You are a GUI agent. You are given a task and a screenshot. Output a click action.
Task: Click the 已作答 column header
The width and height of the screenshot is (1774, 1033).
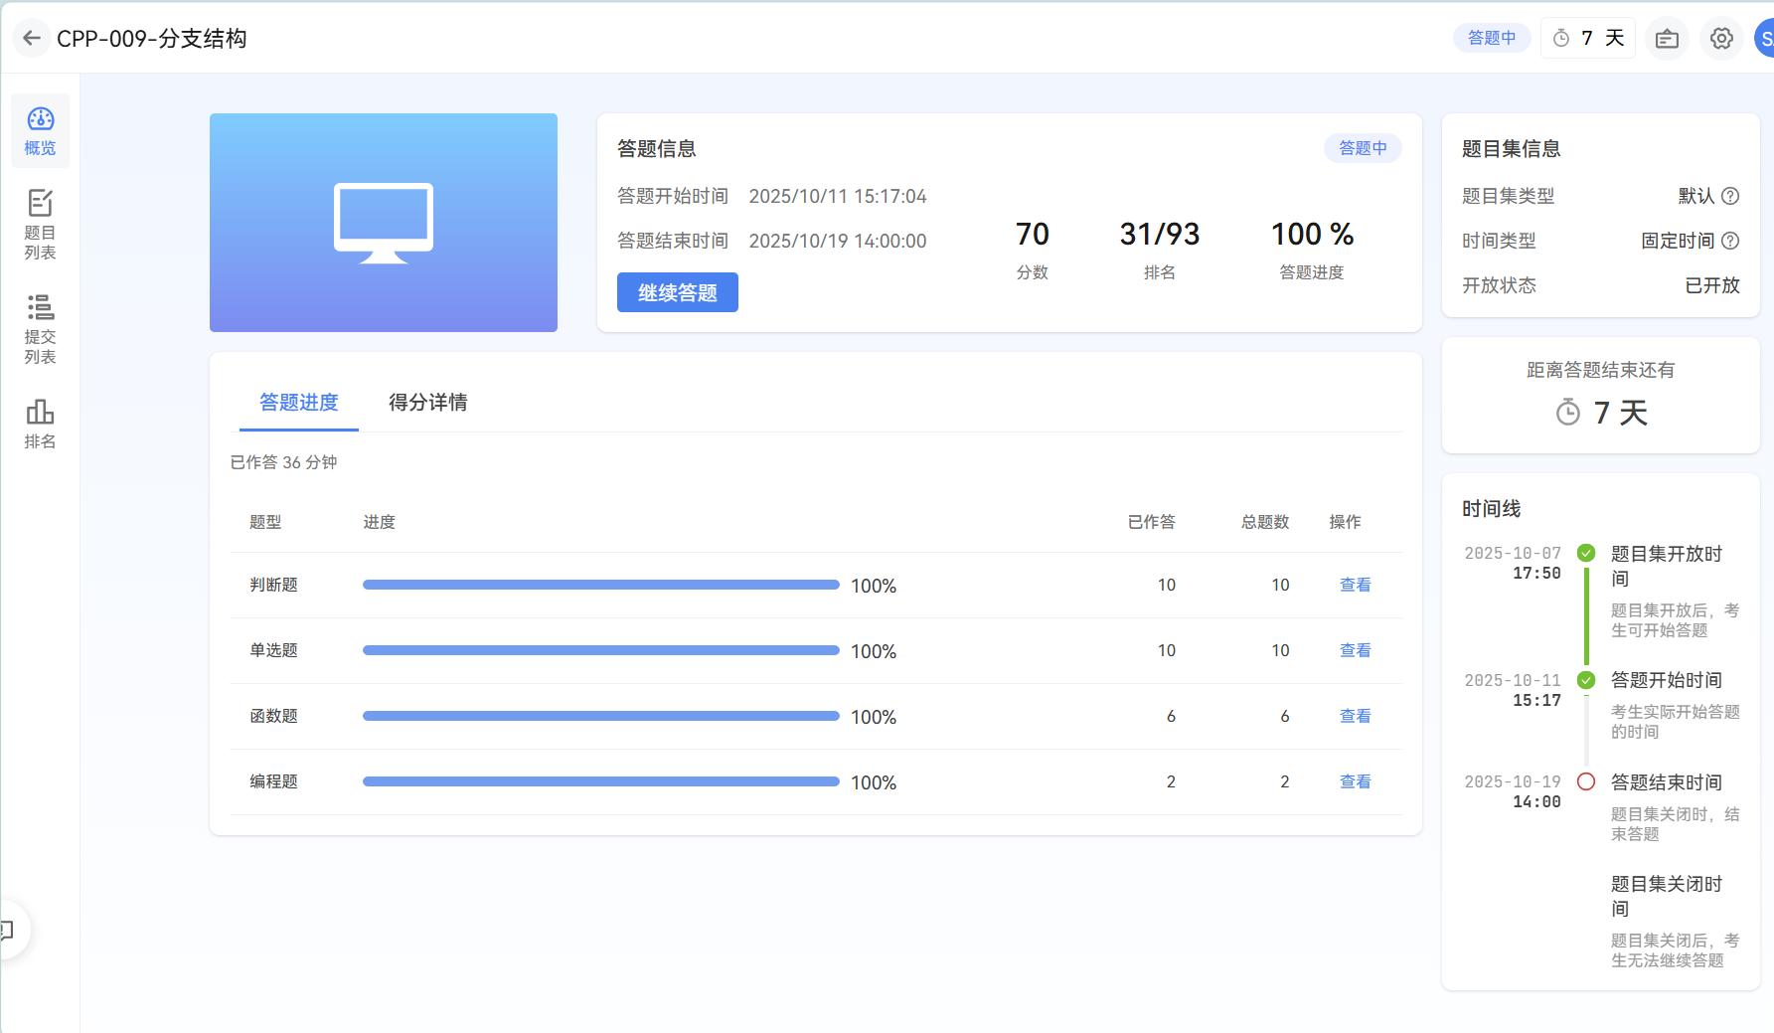coord(1152,522)
